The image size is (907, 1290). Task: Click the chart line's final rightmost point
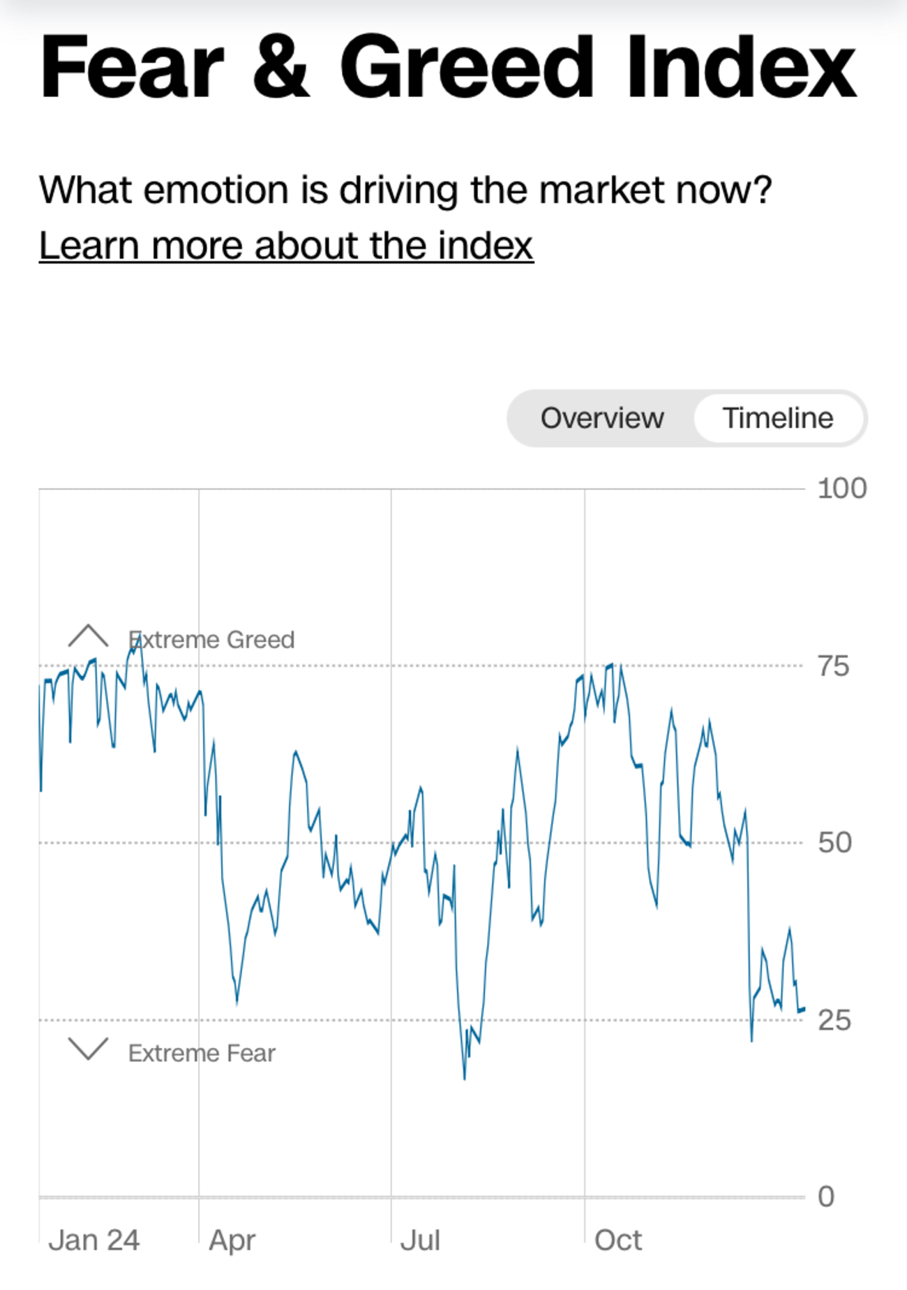[804, 1009]
